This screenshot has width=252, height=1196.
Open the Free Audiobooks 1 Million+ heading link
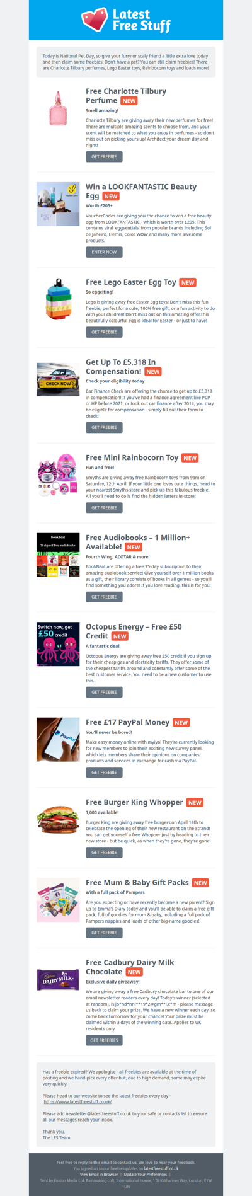(x=138, y=542)
